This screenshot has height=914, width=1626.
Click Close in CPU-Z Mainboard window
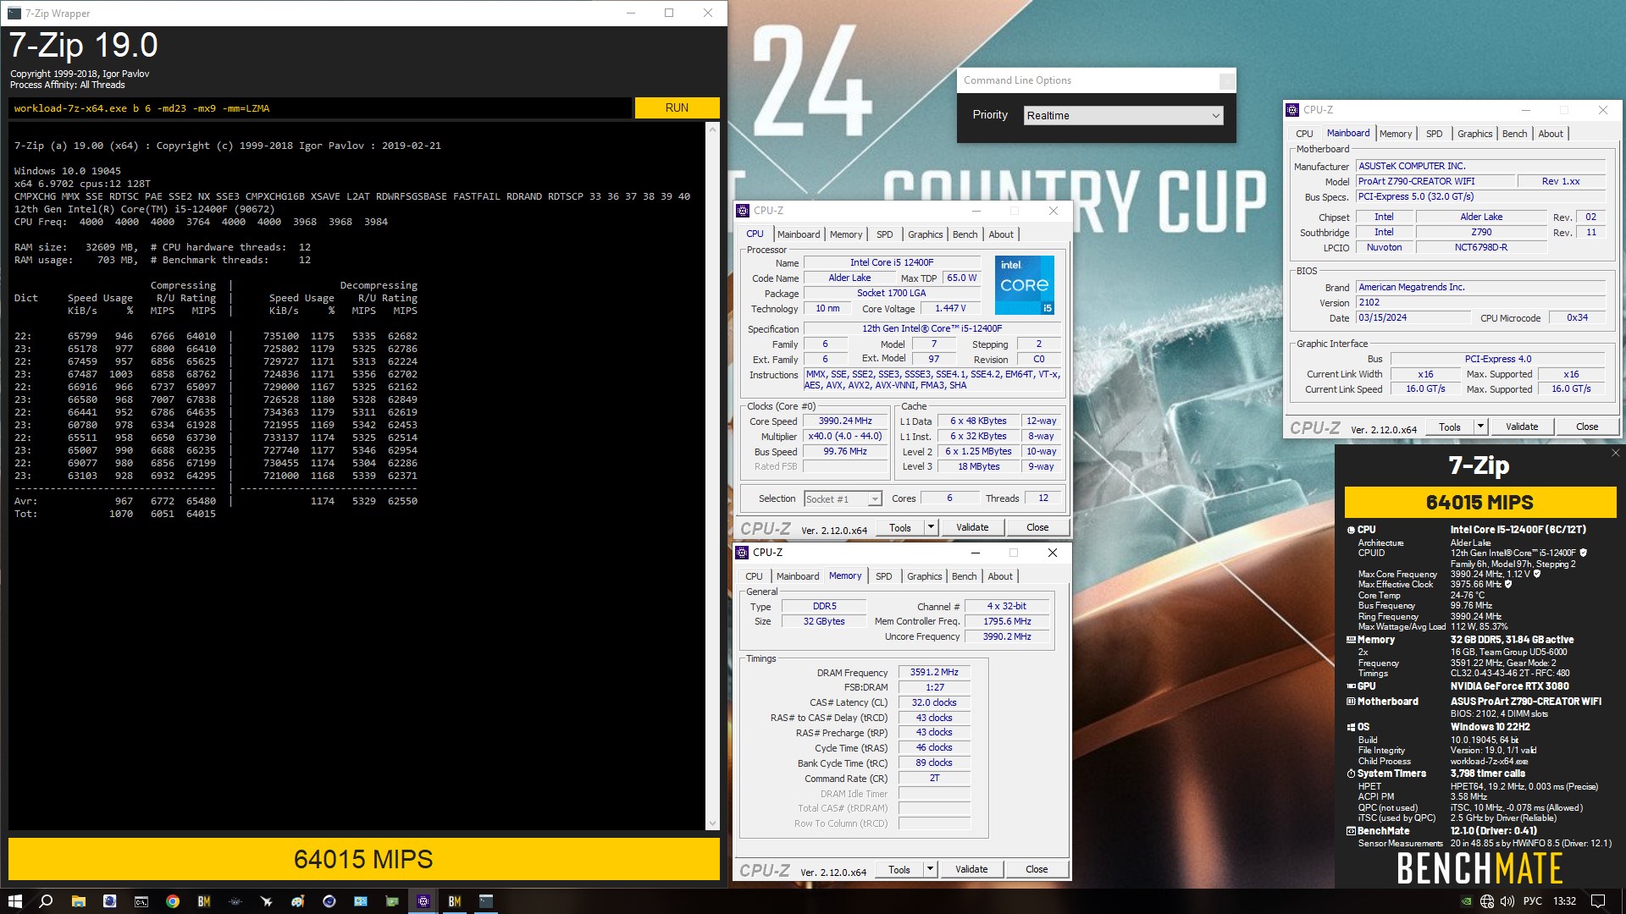pos(1587,427)
